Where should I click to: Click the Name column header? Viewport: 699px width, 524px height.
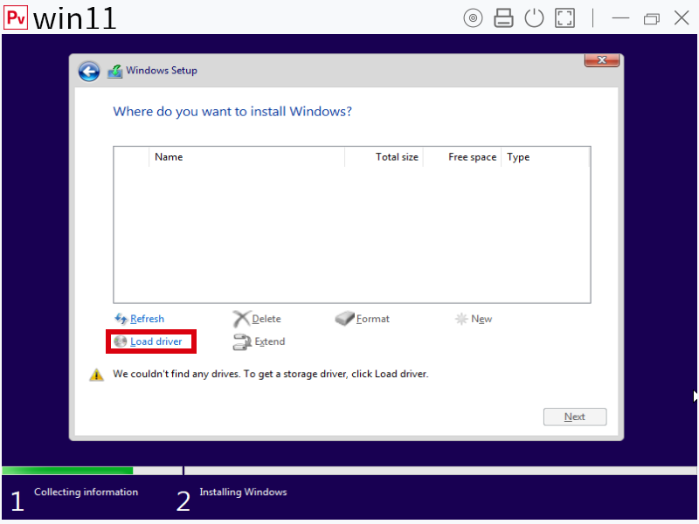[x=246, y=157]
